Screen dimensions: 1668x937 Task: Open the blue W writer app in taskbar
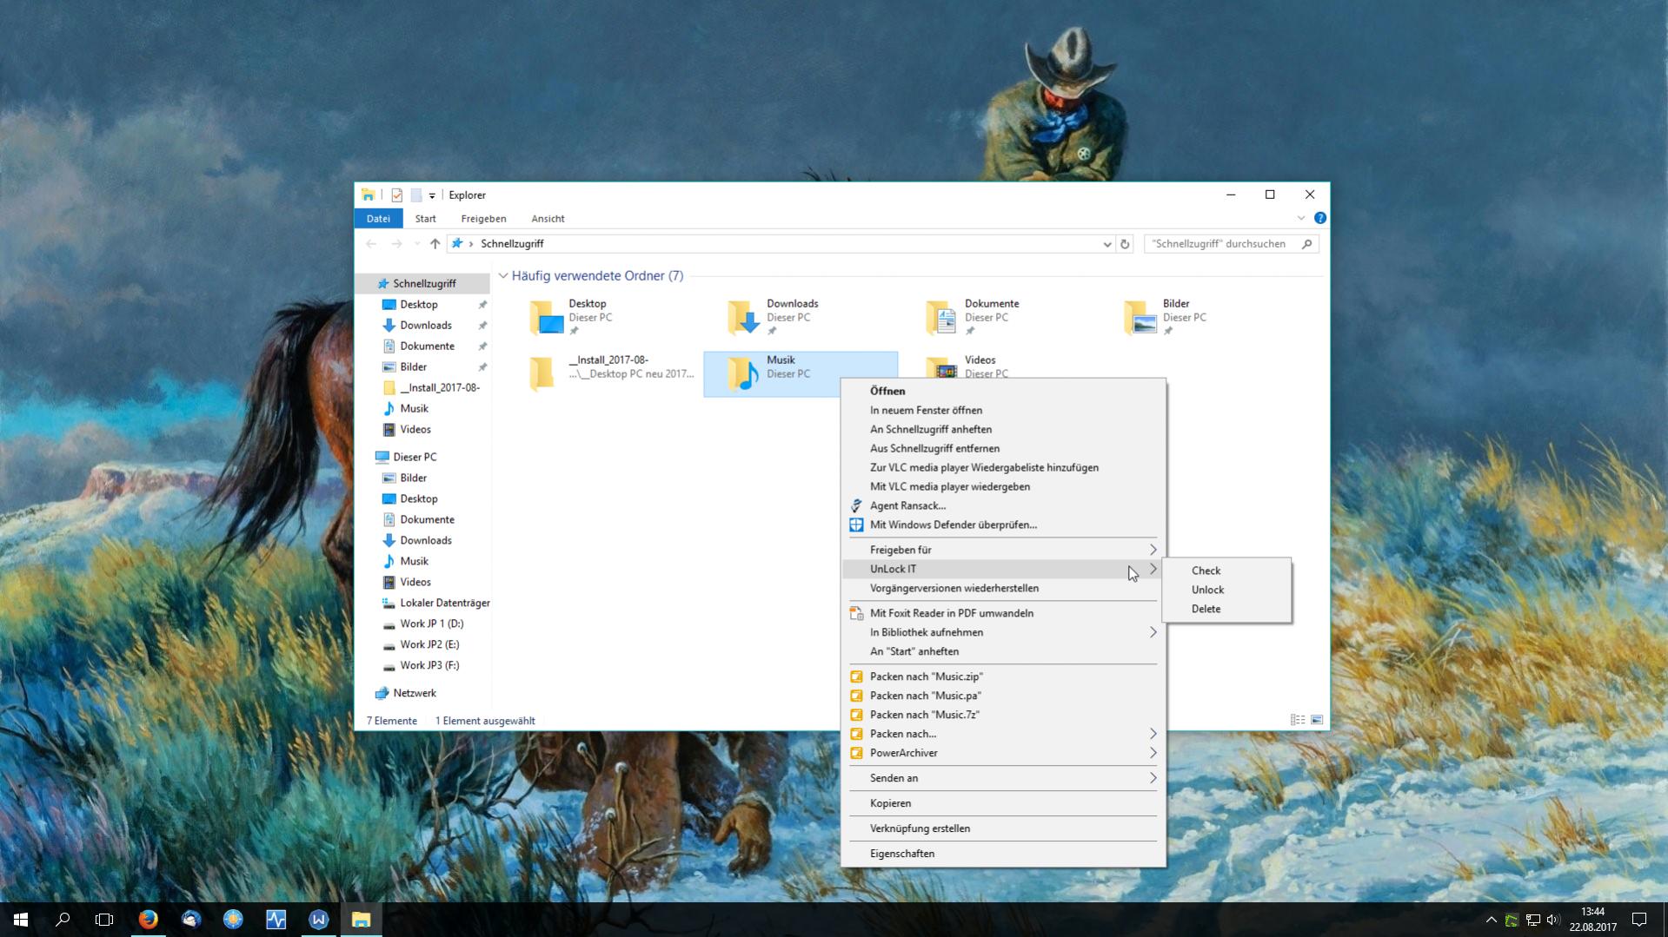(319, 919)
